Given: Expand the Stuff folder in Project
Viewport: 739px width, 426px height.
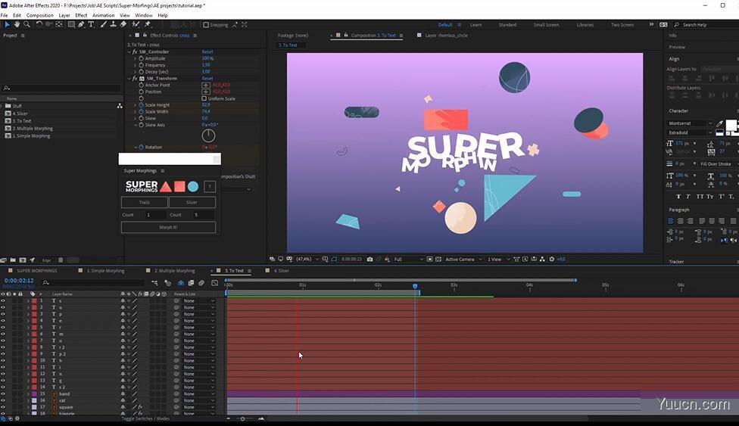Looking at the screenshot, I should (2, 106).
